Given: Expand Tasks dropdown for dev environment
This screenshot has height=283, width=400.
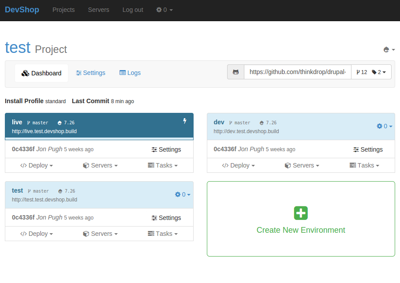Looking at the screenshot, I should coord(365,165).
